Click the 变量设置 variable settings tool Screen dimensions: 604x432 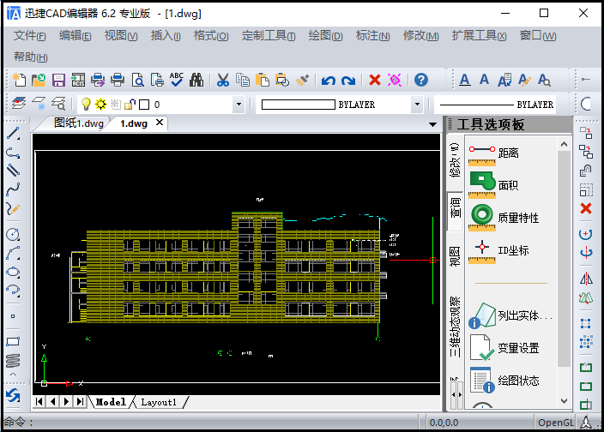[x=504, y=348]
